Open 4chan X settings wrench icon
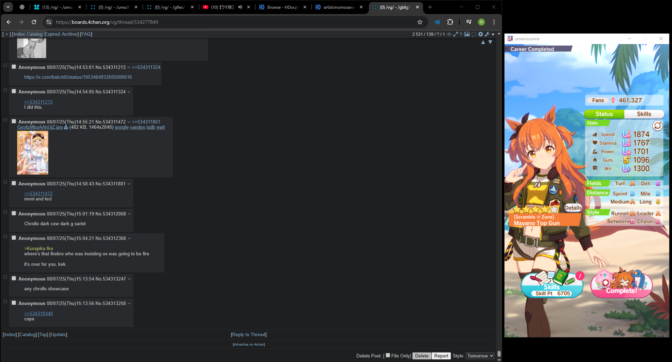The image size is (672, 362). (x=487, y=34)
